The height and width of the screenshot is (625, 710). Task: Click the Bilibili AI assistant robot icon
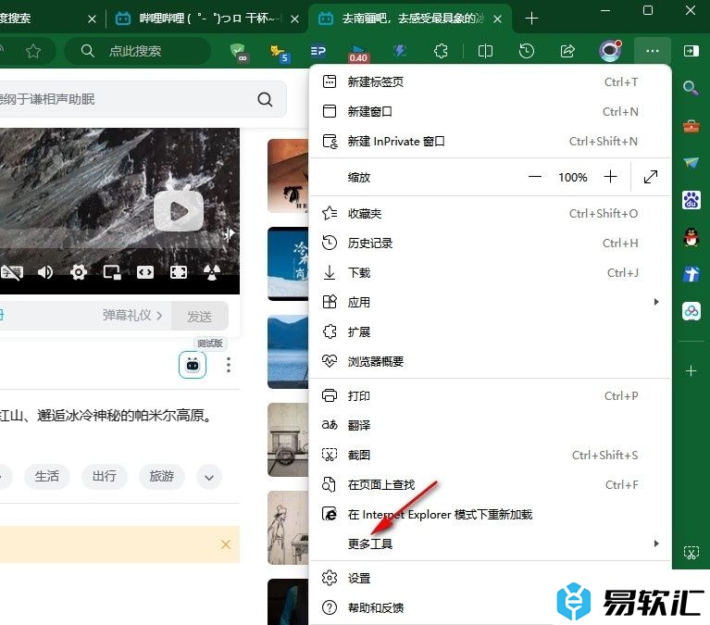pyautogui.click(x=193, y=365)
